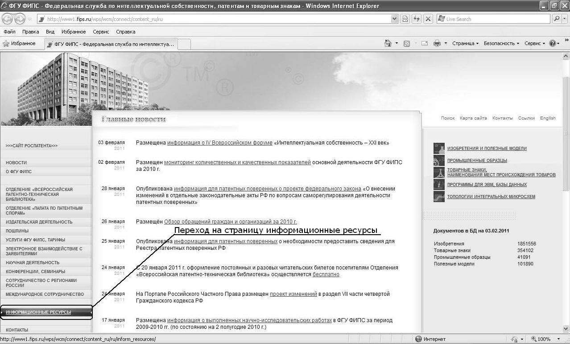Expand the Print options dropdown arrow

coord(446,43)
